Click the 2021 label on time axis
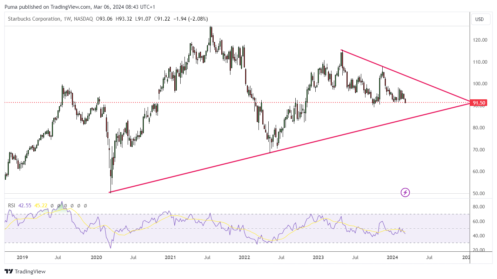The height and width of the screenshot is (279, 497). pyautogui.click(x=170, y=258)
